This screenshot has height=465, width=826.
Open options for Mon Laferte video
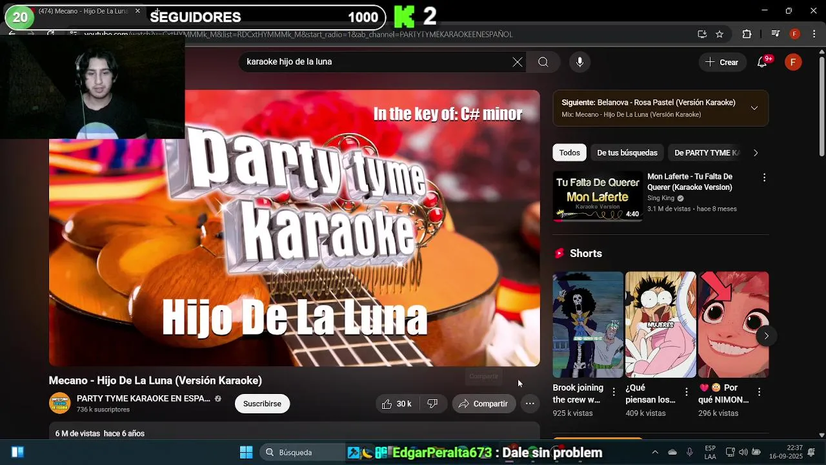point(764,178)
